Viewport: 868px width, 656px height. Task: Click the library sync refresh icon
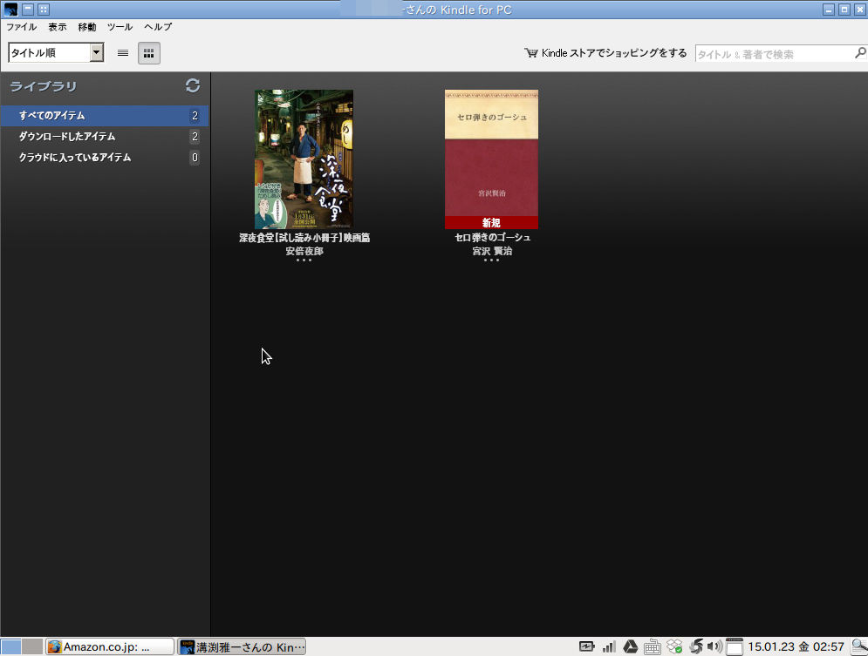(193, 85)
